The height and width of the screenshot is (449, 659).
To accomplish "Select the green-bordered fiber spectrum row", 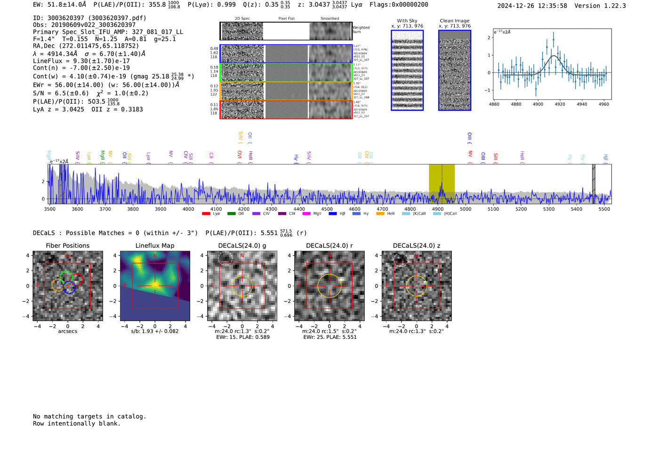I will [286, 73].
